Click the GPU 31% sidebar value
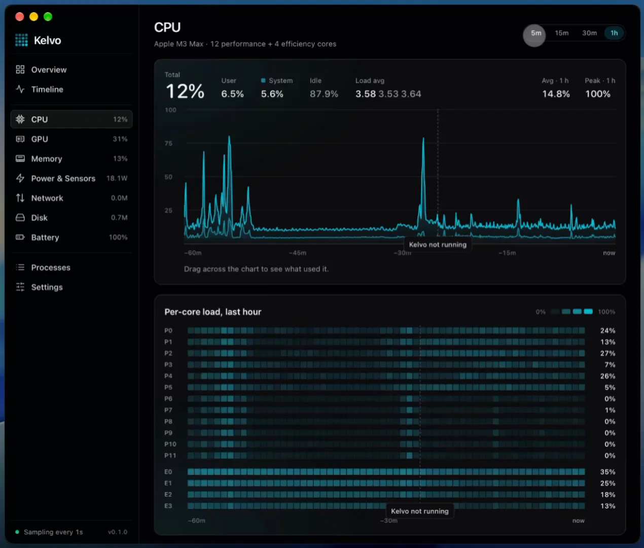 coord(120,139)
